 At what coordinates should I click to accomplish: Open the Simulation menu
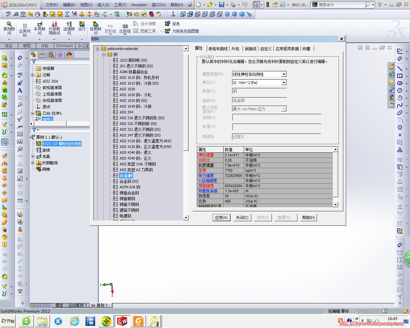pyautogui.click(x=139, y=5)
